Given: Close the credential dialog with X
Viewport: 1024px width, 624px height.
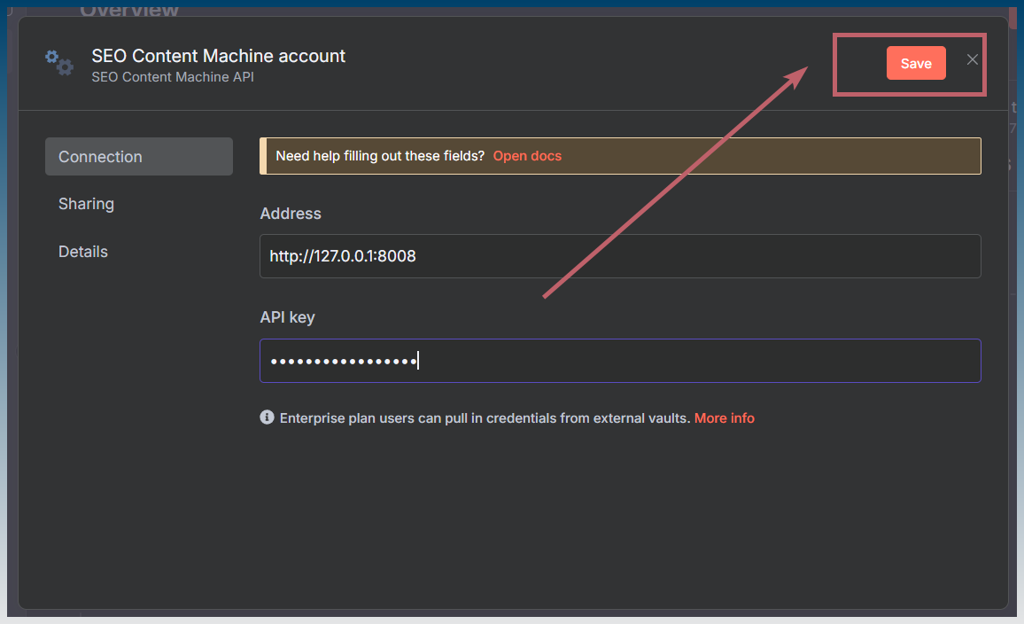Looking at the screenshot, I should tap(972, 59).
